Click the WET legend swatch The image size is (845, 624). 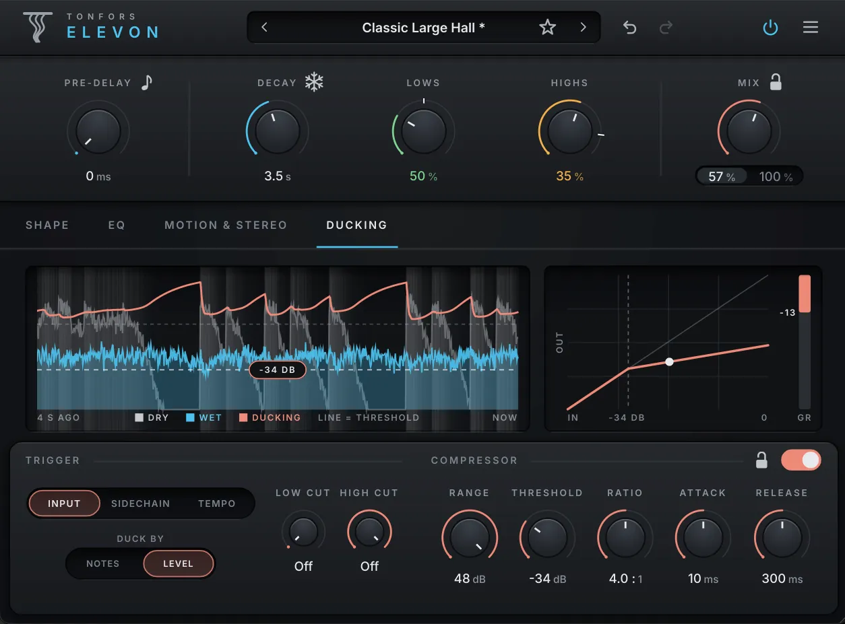[190, 417]
